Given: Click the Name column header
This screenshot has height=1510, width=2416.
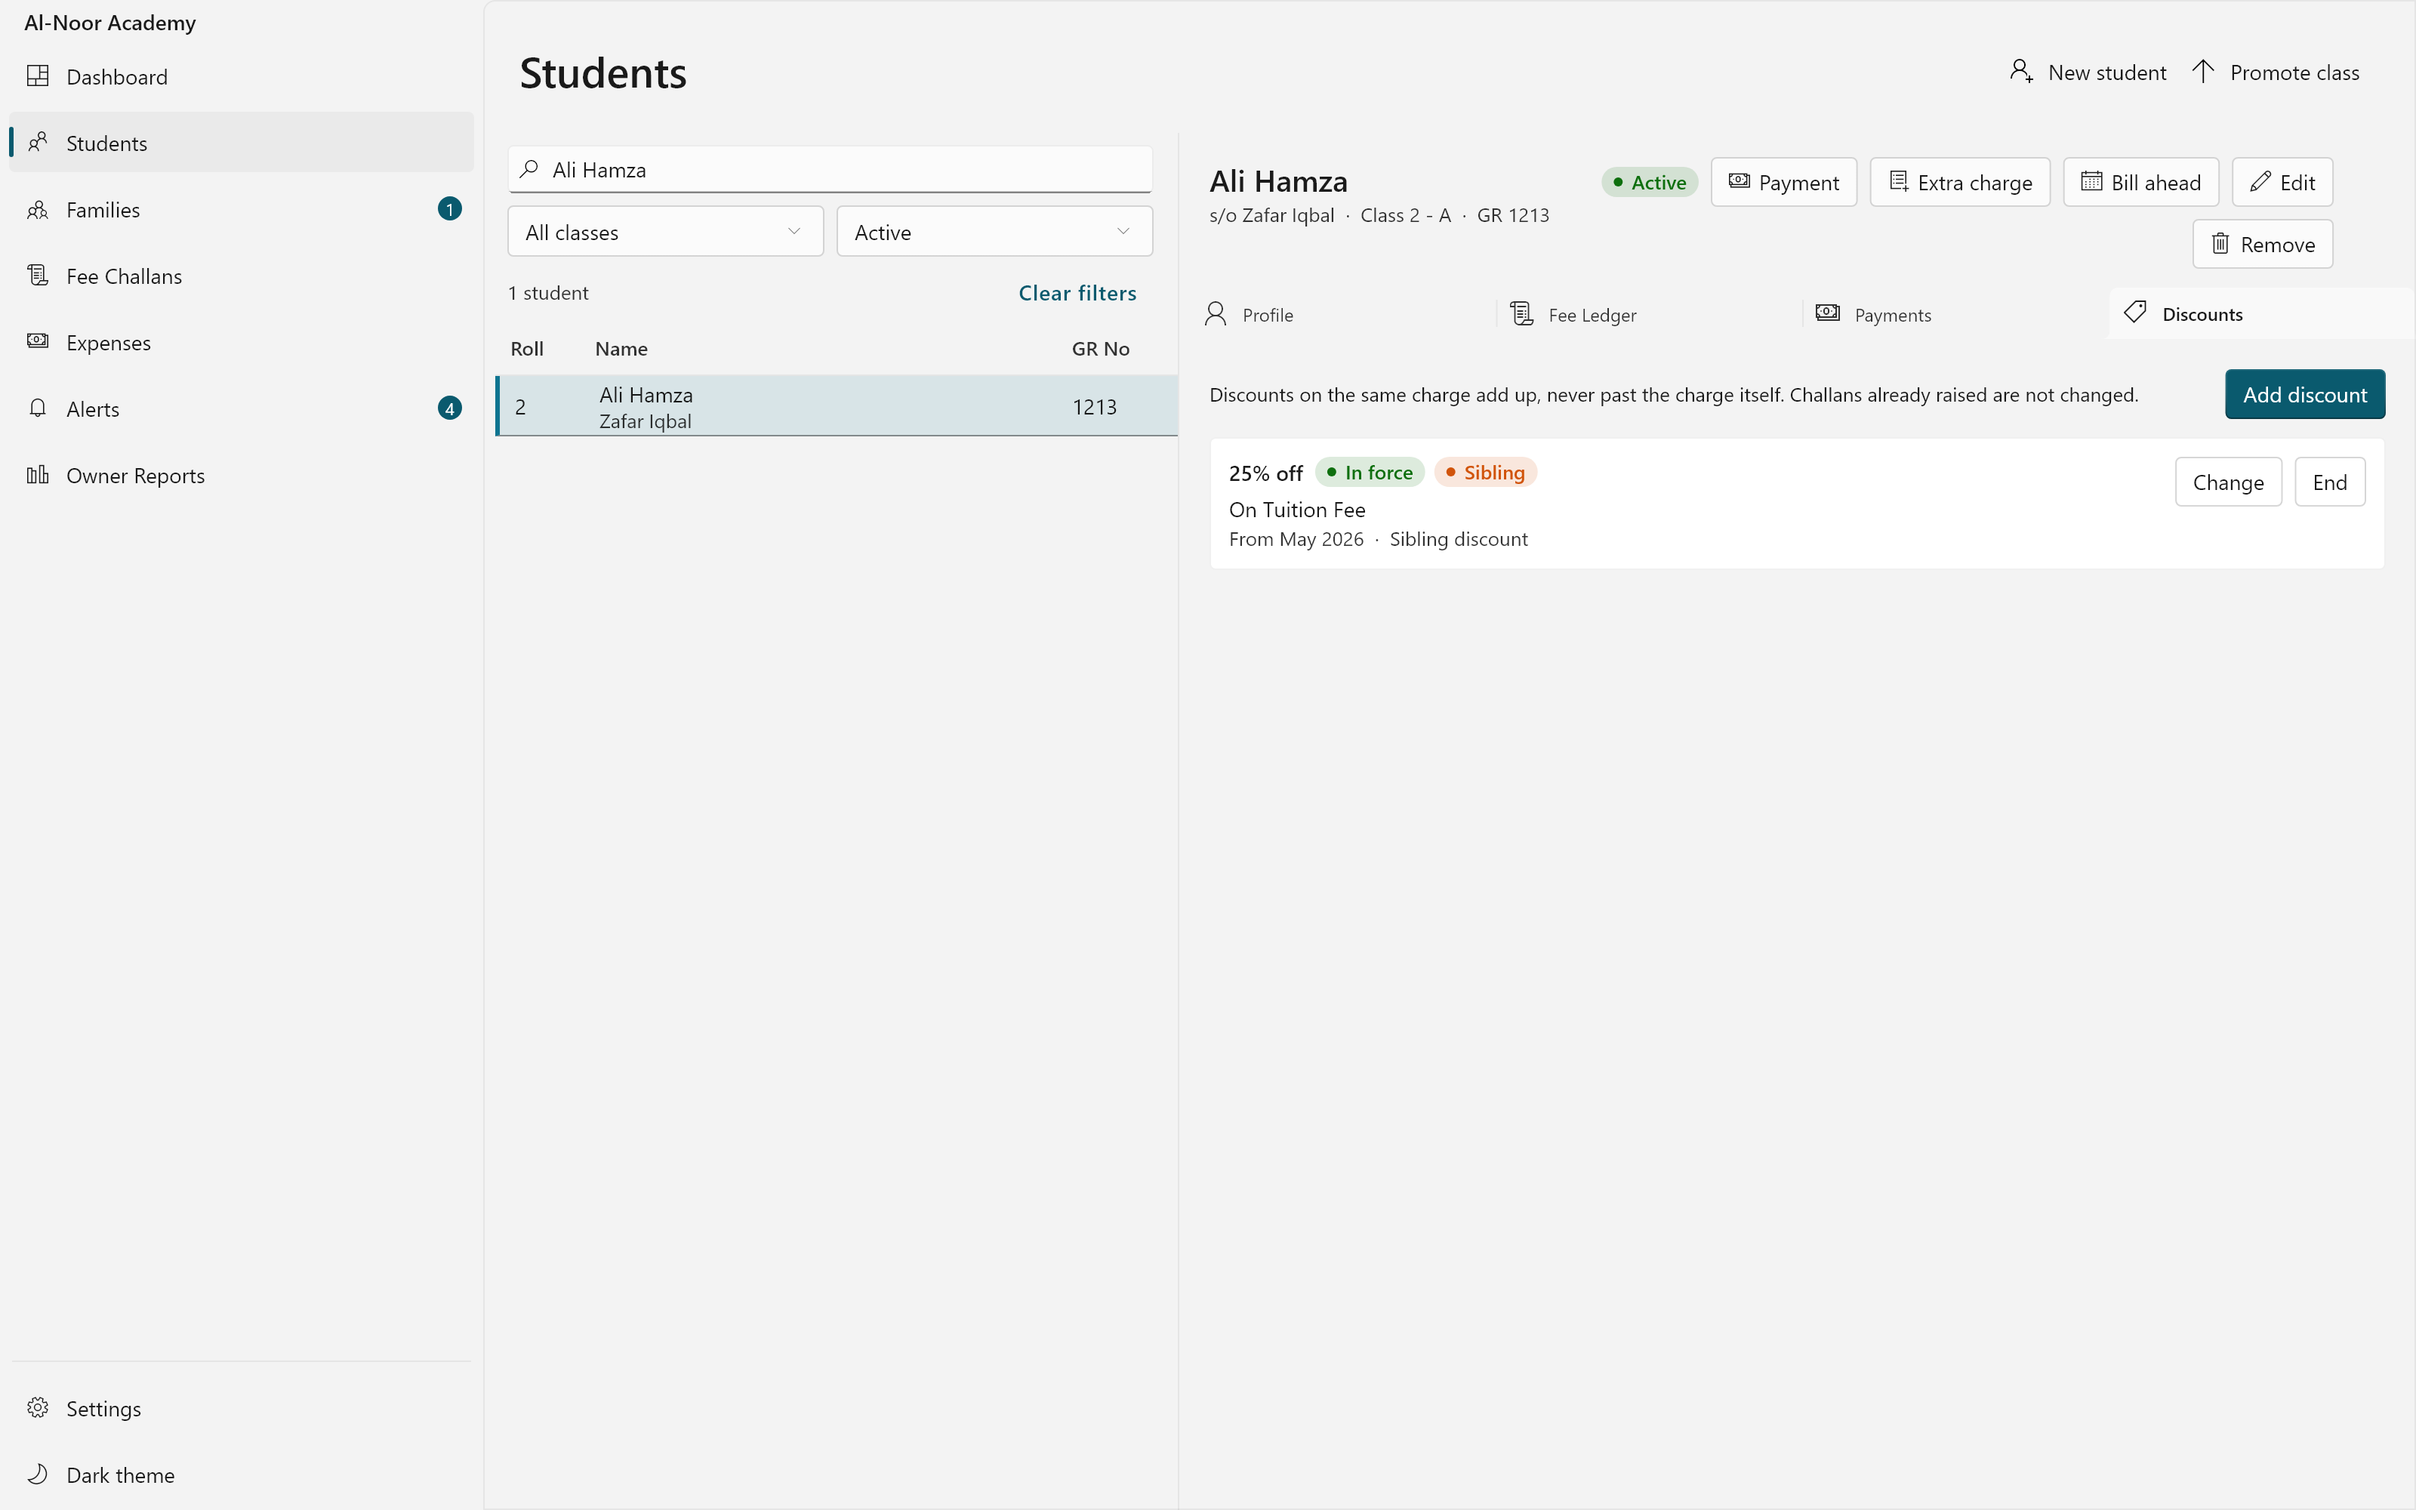Looking at the screenshot, I should tap(621, 349).
